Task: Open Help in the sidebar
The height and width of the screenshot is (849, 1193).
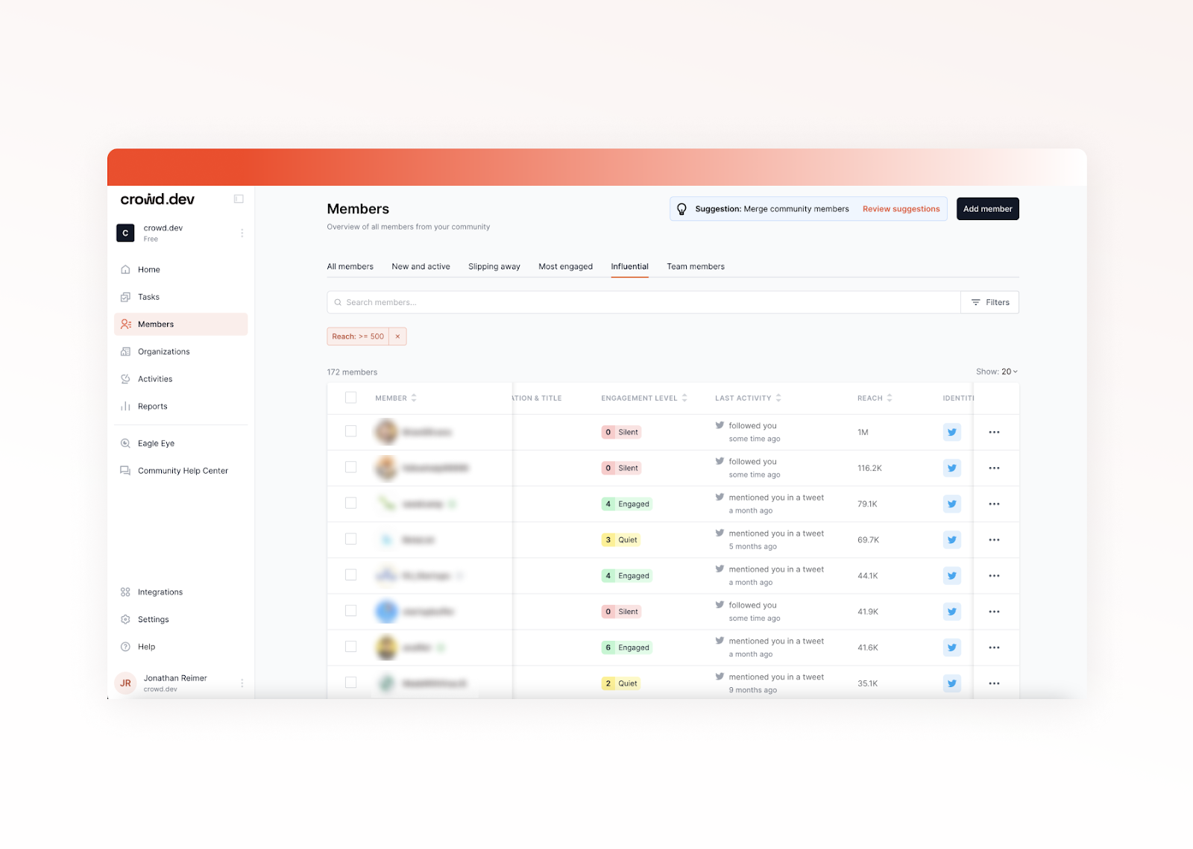Action: [180, 647]
